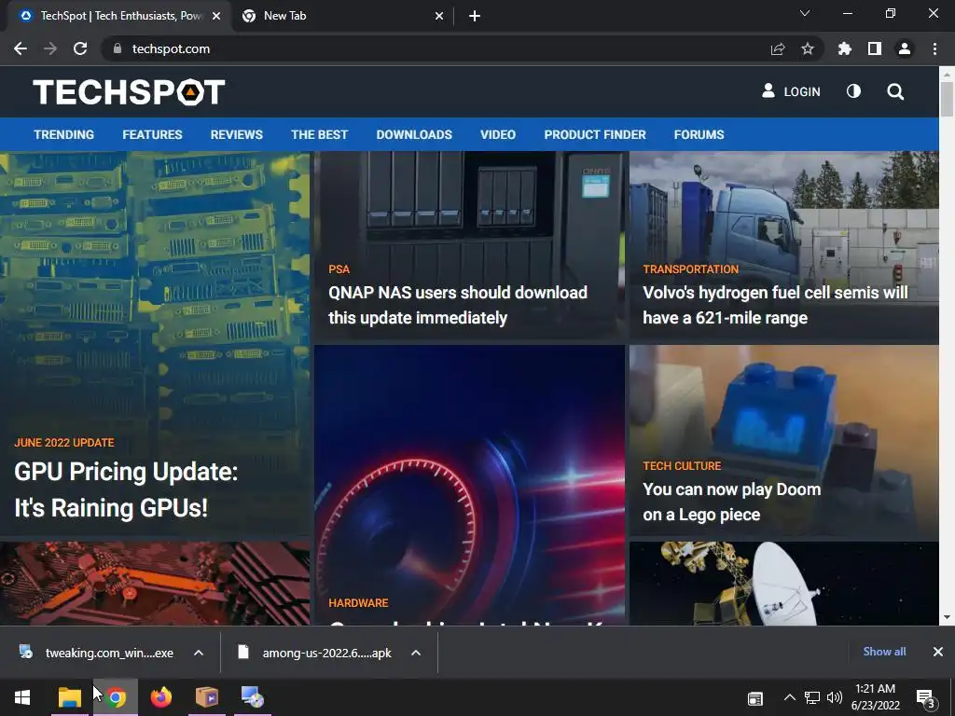Open the GPU Pricing Update article
The height and width of the screenshot is (716, 955).
[126, 489]
